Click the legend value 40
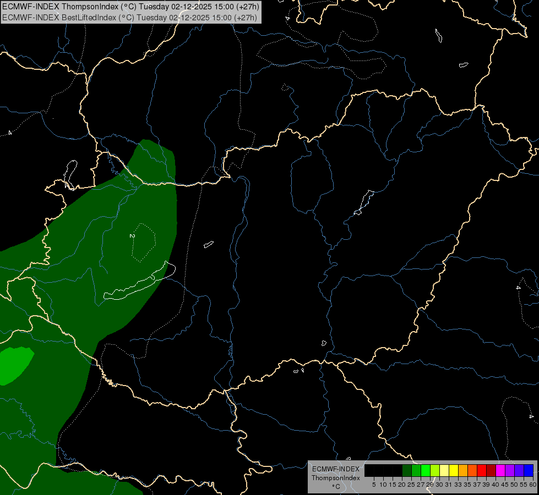This screenshot has width=539, height=495. point(496,485)
